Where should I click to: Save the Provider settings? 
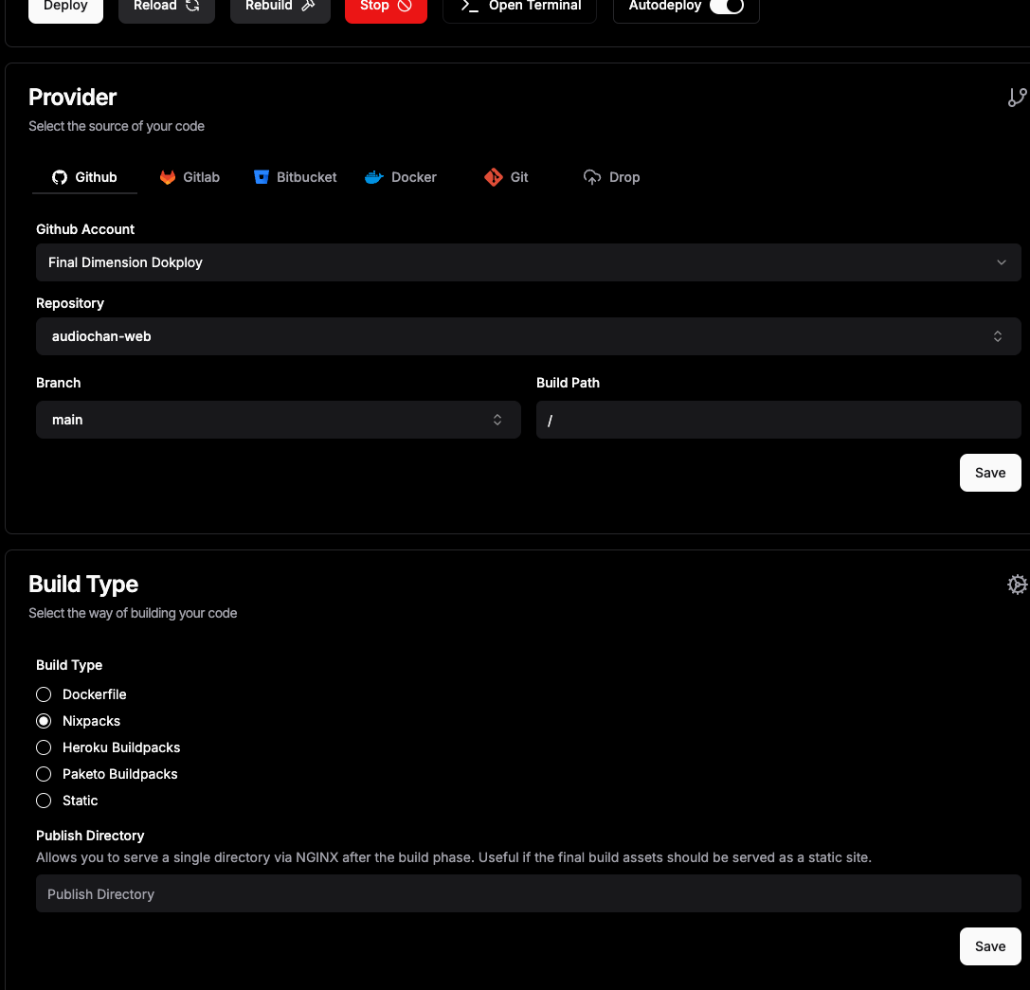click(990, 473)
